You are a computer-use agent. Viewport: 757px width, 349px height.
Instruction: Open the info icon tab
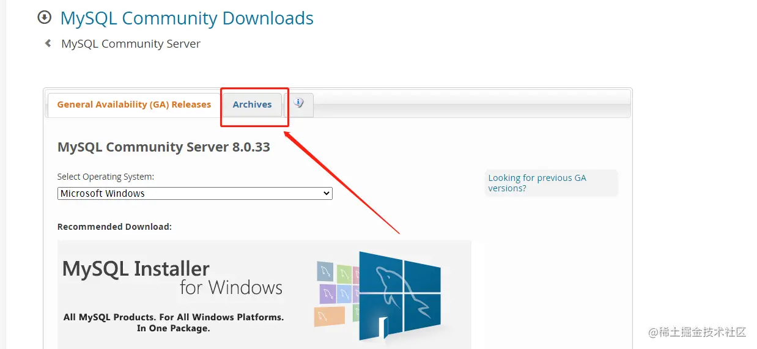[x=299, y=105]
